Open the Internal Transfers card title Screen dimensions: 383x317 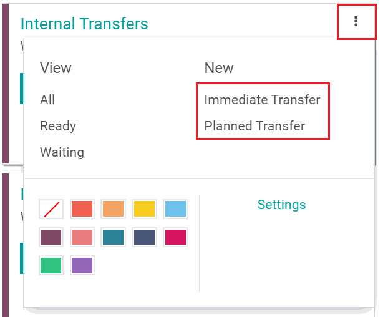[84, 24]
